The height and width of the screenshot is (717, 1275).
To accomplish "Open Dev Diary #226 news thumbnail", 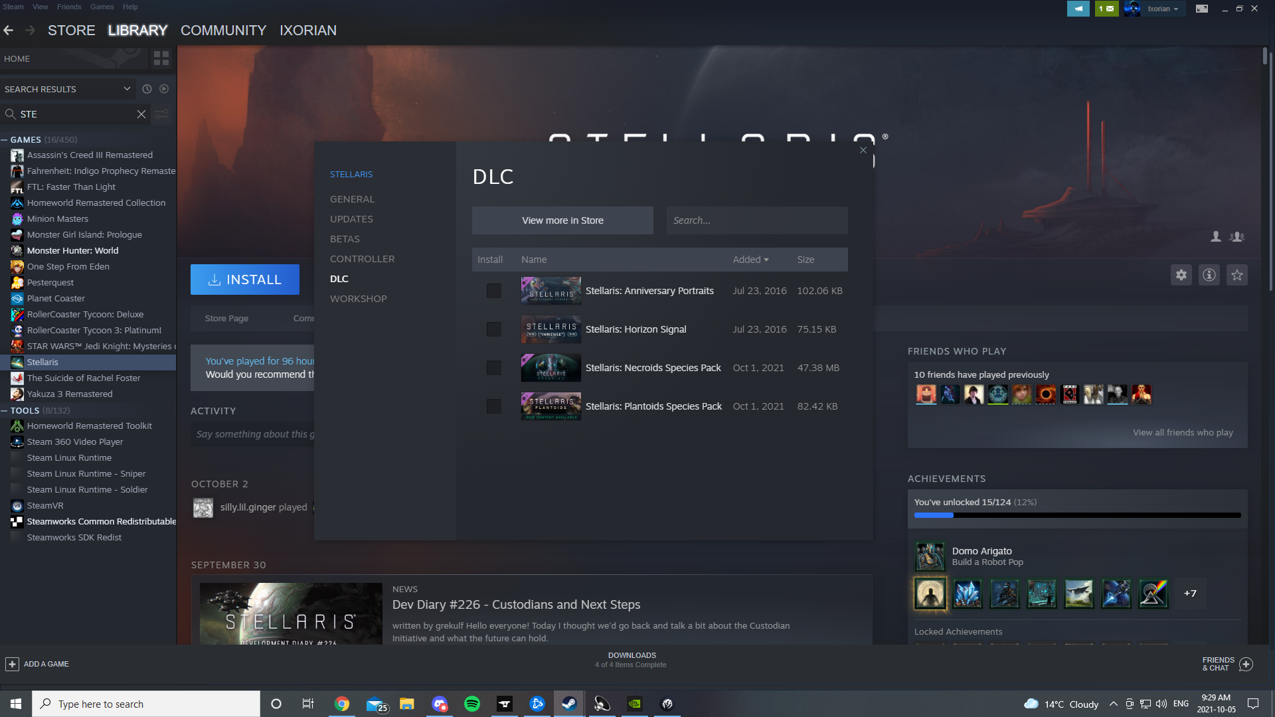I will (x=291, y=613).
